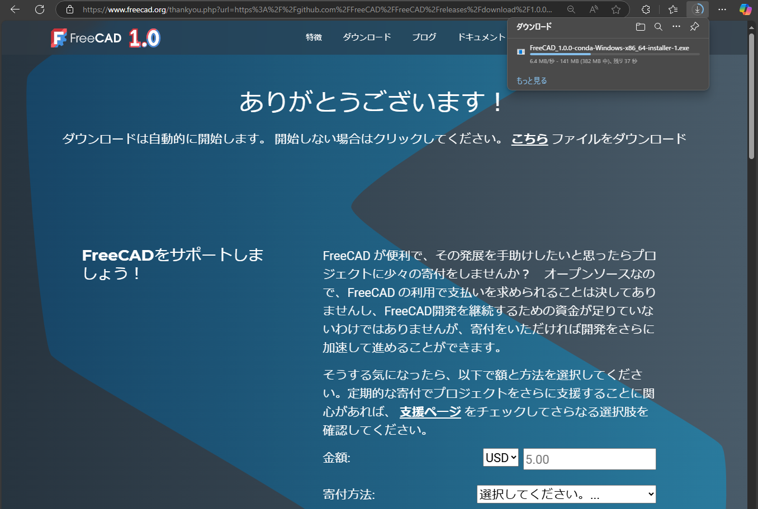Start read aloud from the address bar
This screenshot has width=758, height=509.
pyautogui.click(x=594, y=9)
